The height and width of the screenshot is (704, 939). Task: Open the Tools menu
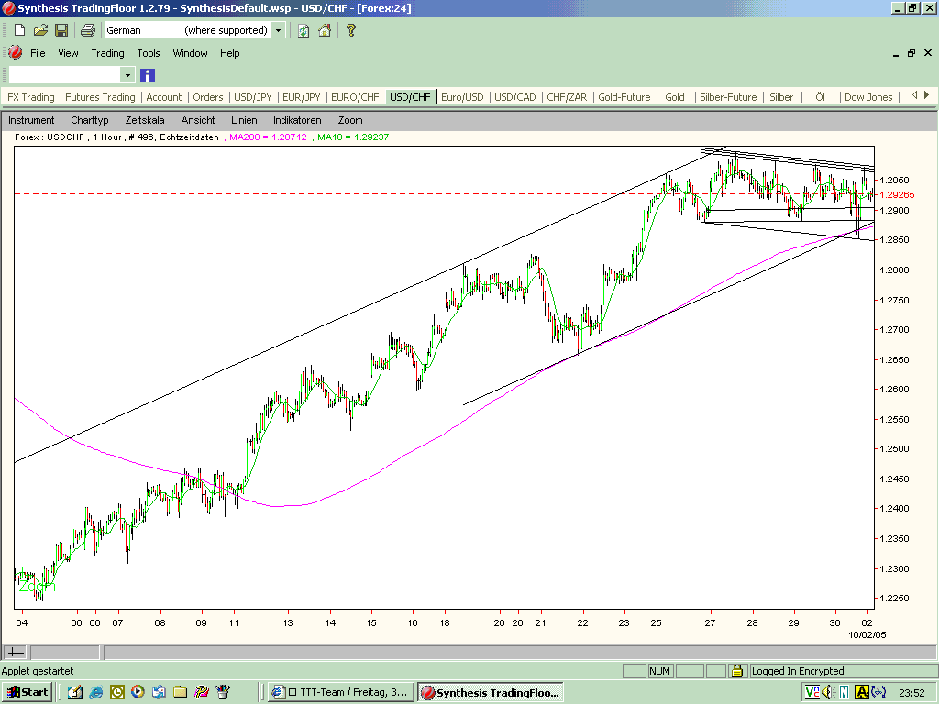point(149,53)
